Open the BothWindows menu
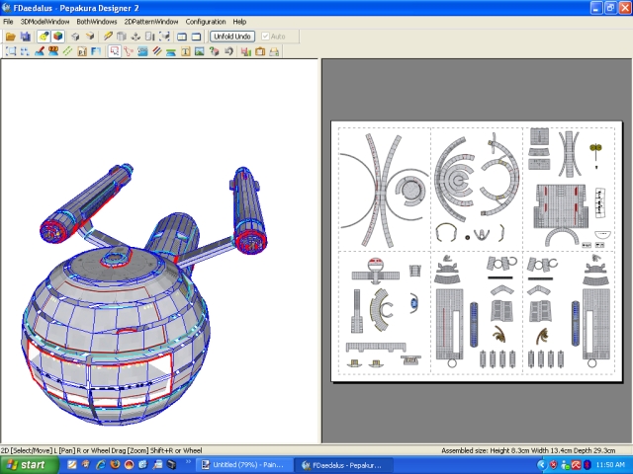This screenshot has width=633, height=474. [97, 22]
